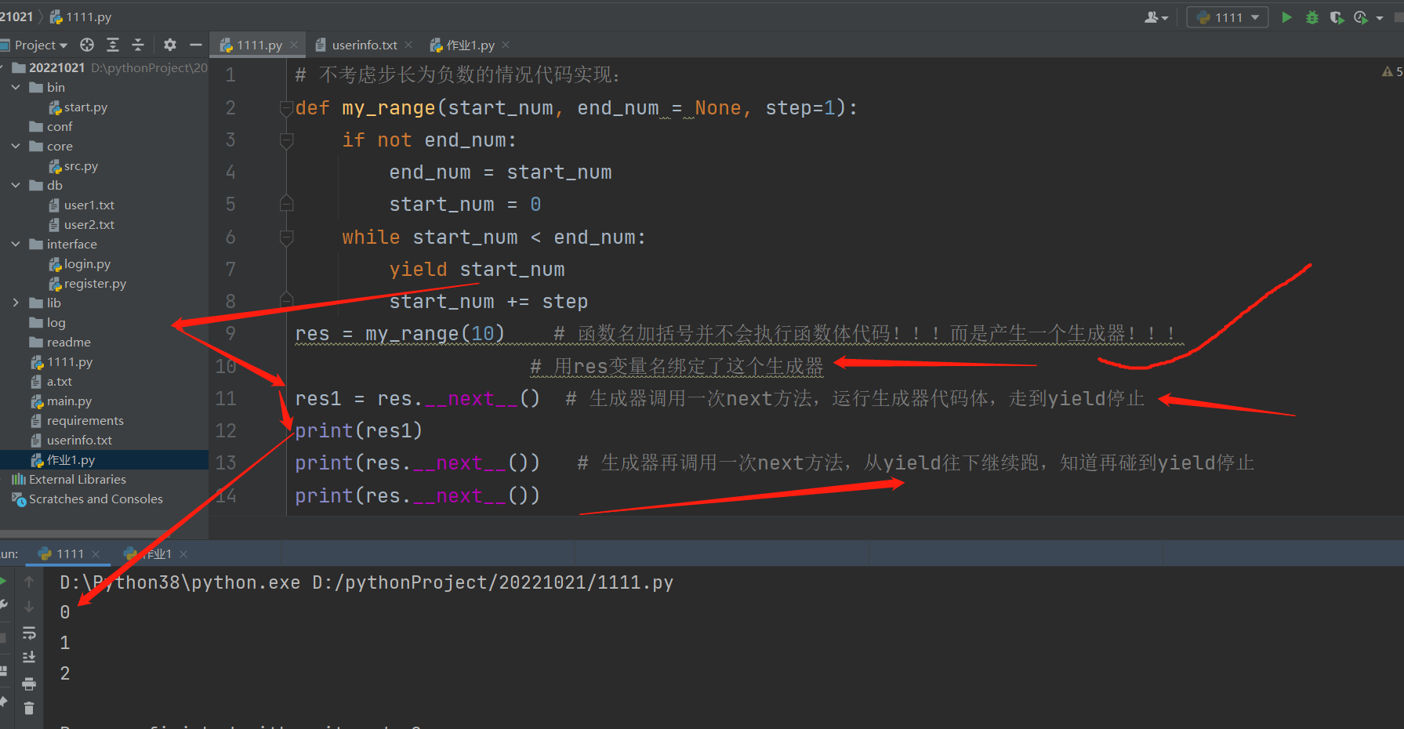Open the more-run-actions arrow beside the profiler icon
This screenshot has height=729, width=1404.
pos(1380,17)
